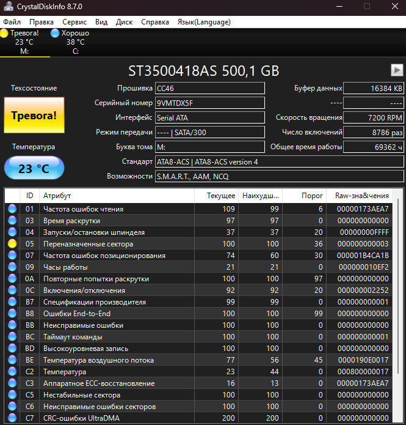406x425 pixels.
Task: Select the Спецификации производителя row
Action: point(198,302)
